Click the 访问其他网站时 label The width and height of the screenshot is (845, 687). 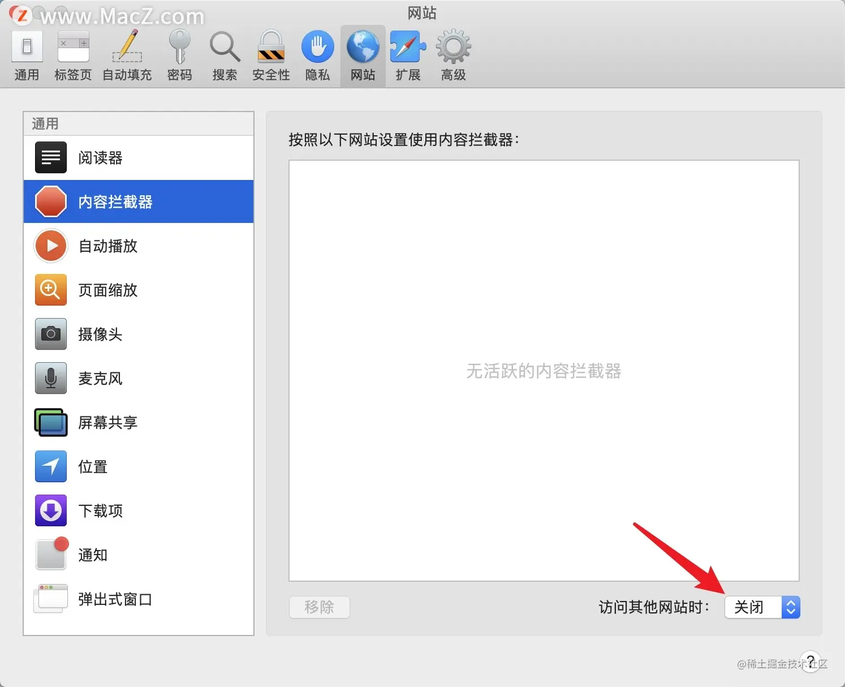654,607
